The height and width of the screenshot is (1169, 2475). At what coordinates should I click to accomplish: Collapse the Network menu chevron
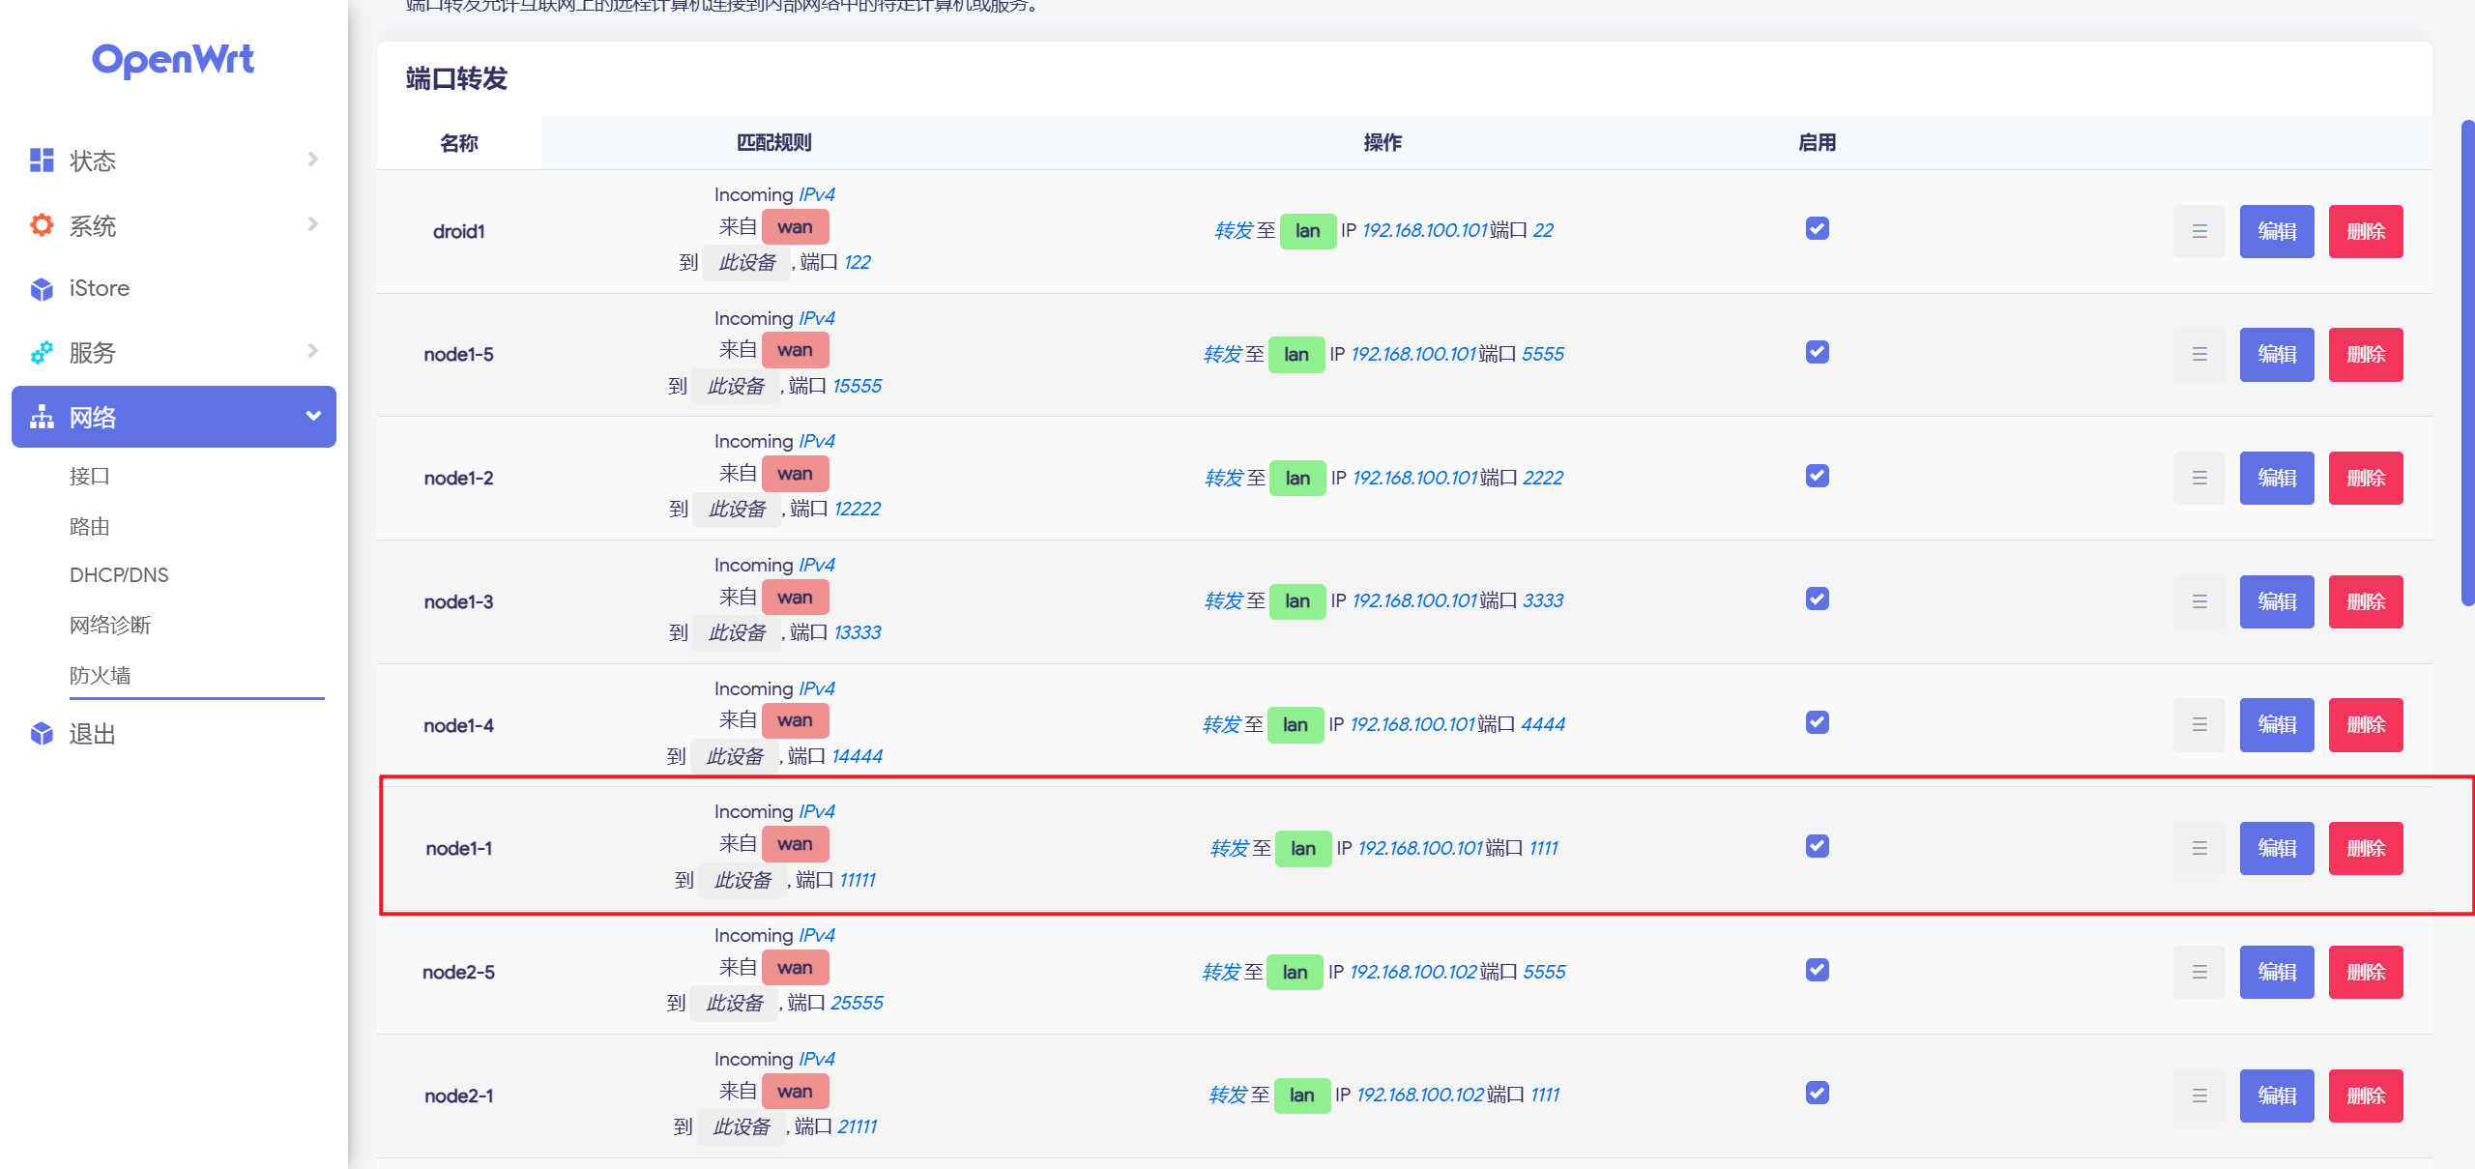[312, 417]
